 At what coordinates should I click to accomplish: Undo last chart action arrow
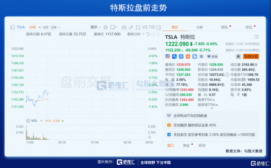(x=148, y=34)
